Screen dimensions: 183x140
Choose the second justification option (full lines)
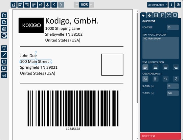(155, 67)
